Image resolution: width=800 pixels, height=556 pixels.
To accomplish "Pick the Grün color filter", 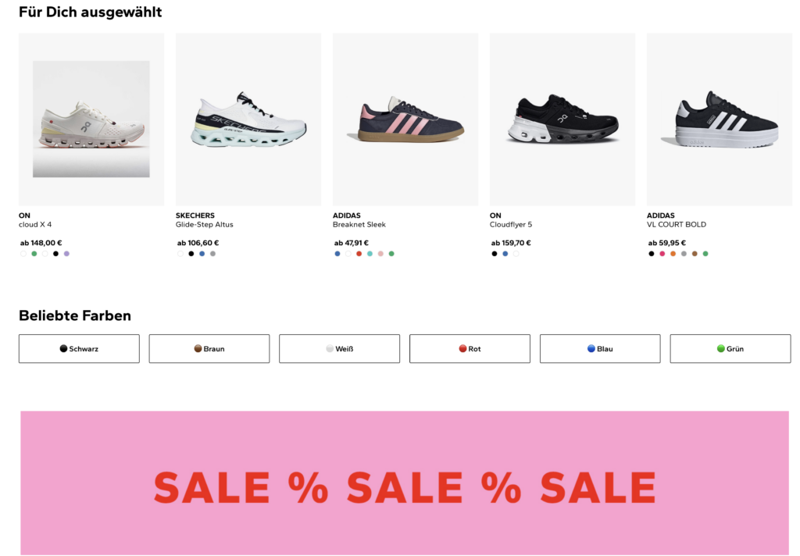I will click(x=730, y=349).
